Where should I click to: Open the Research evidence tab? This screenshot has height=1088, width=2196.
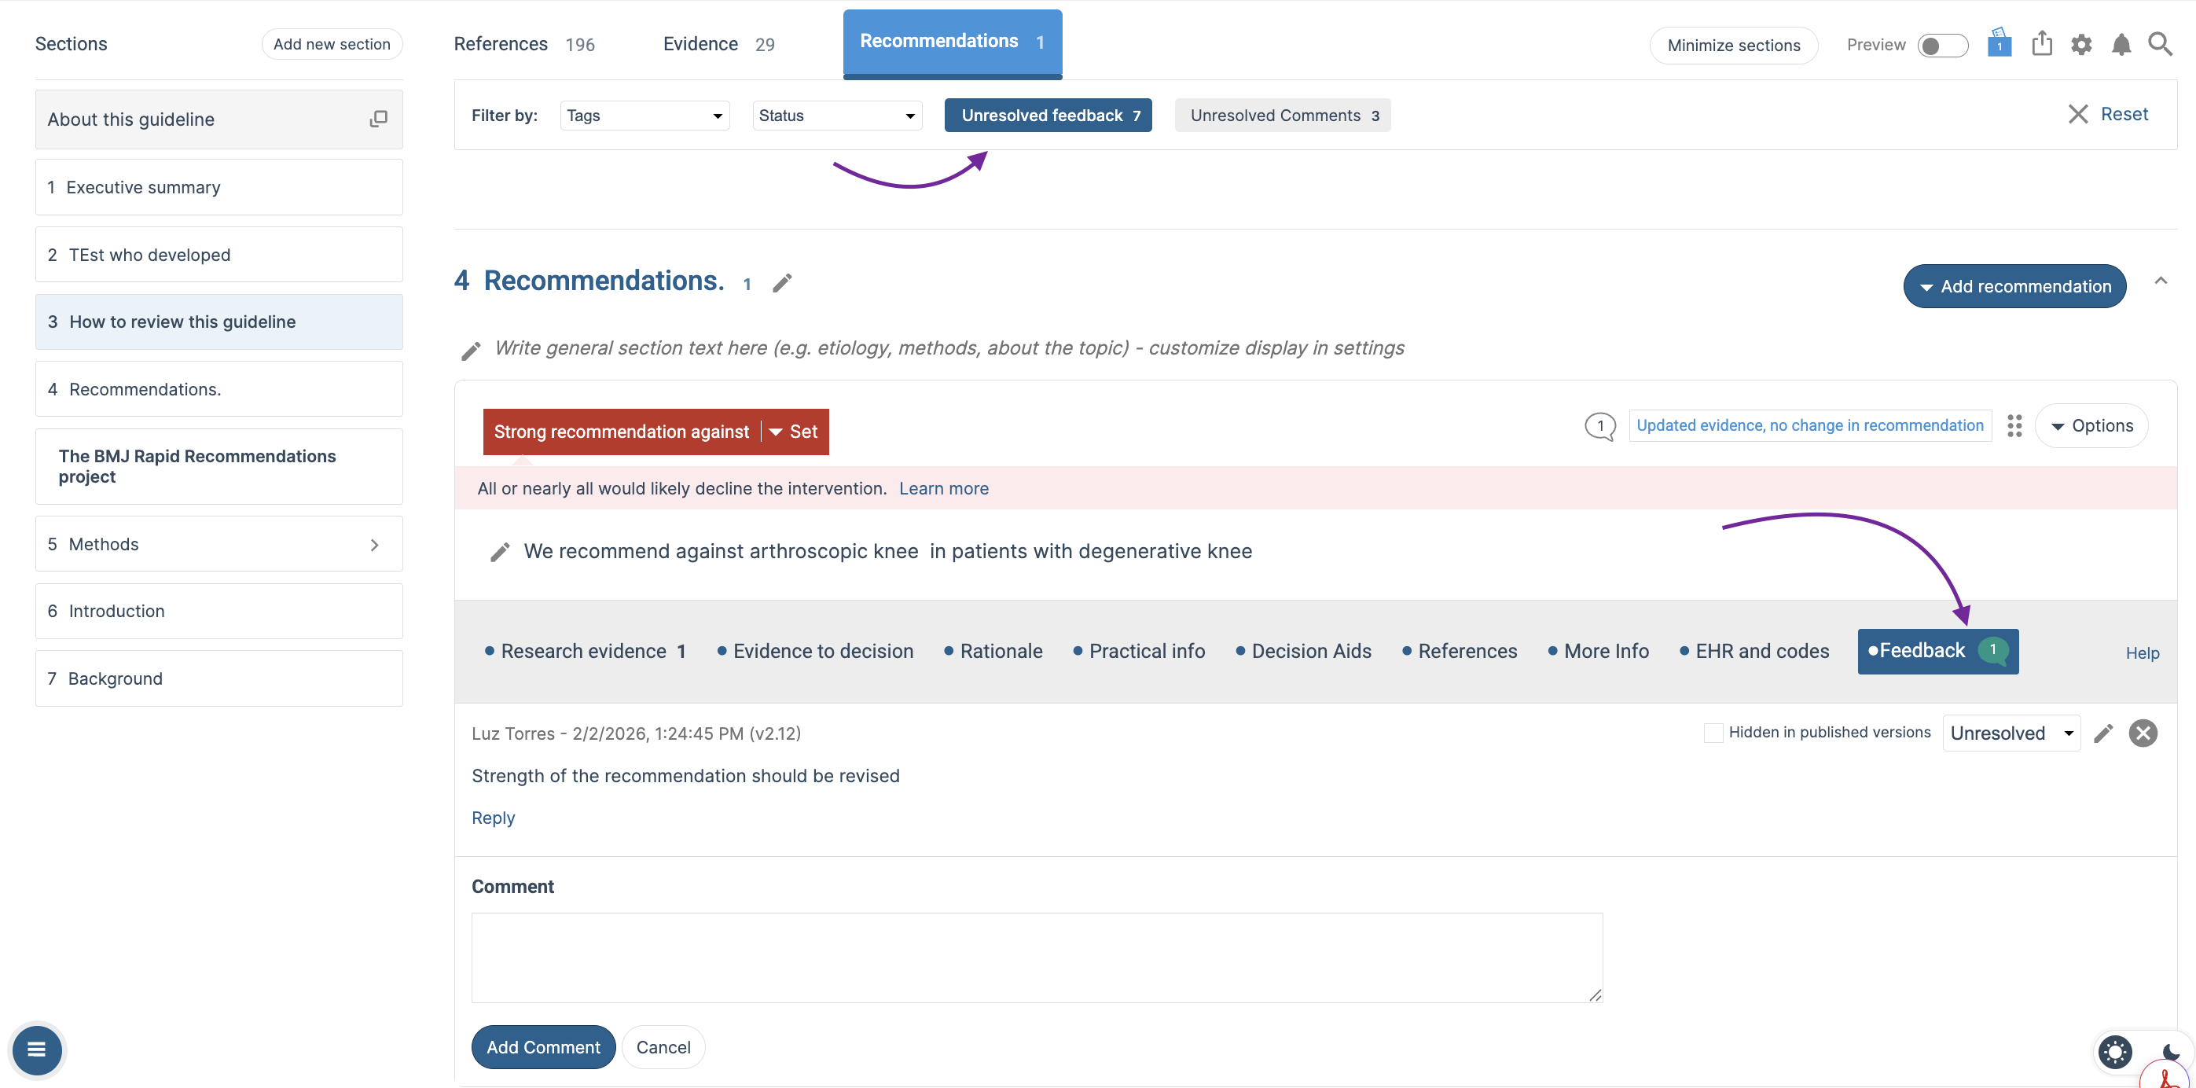pos(586,652)
